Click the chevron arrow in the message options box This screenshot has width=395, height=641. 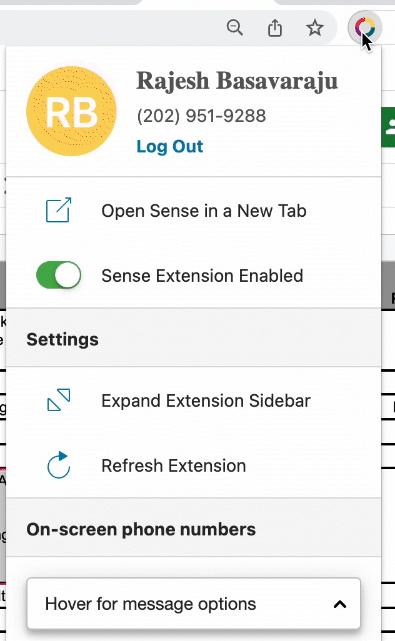coord(340,604)
